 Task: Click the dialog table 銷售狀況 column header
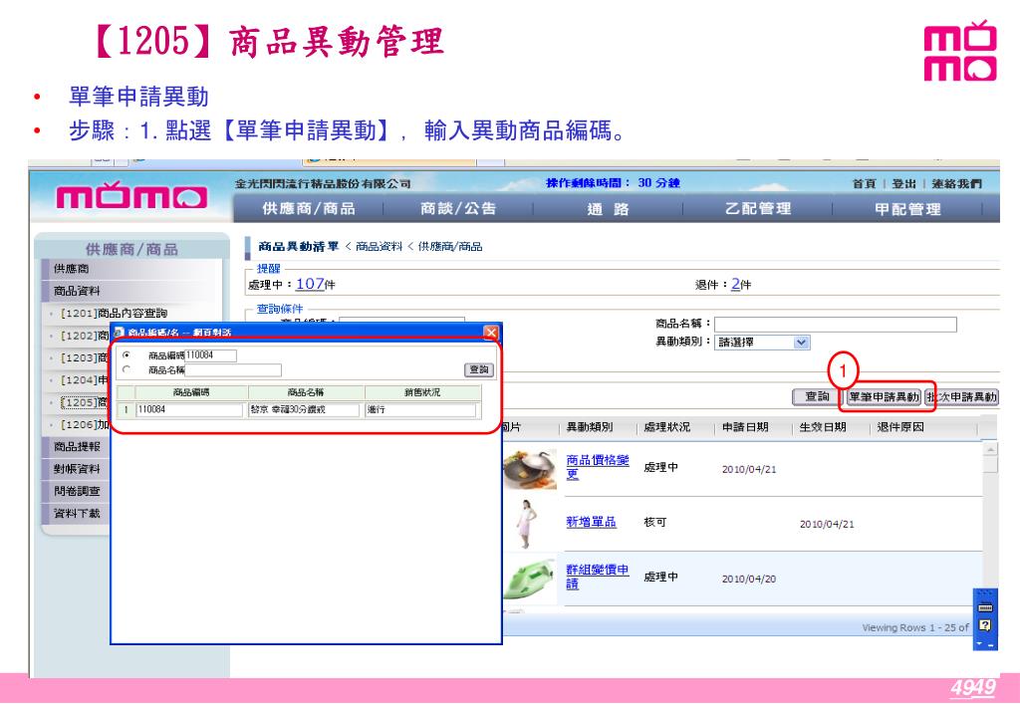tap(422, 392)
